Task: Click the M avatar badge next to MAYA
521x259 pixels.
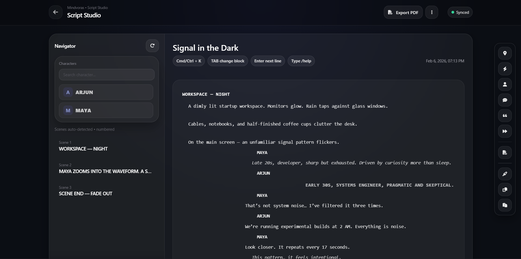Action: pyautogui.click(x=68, y=110)
